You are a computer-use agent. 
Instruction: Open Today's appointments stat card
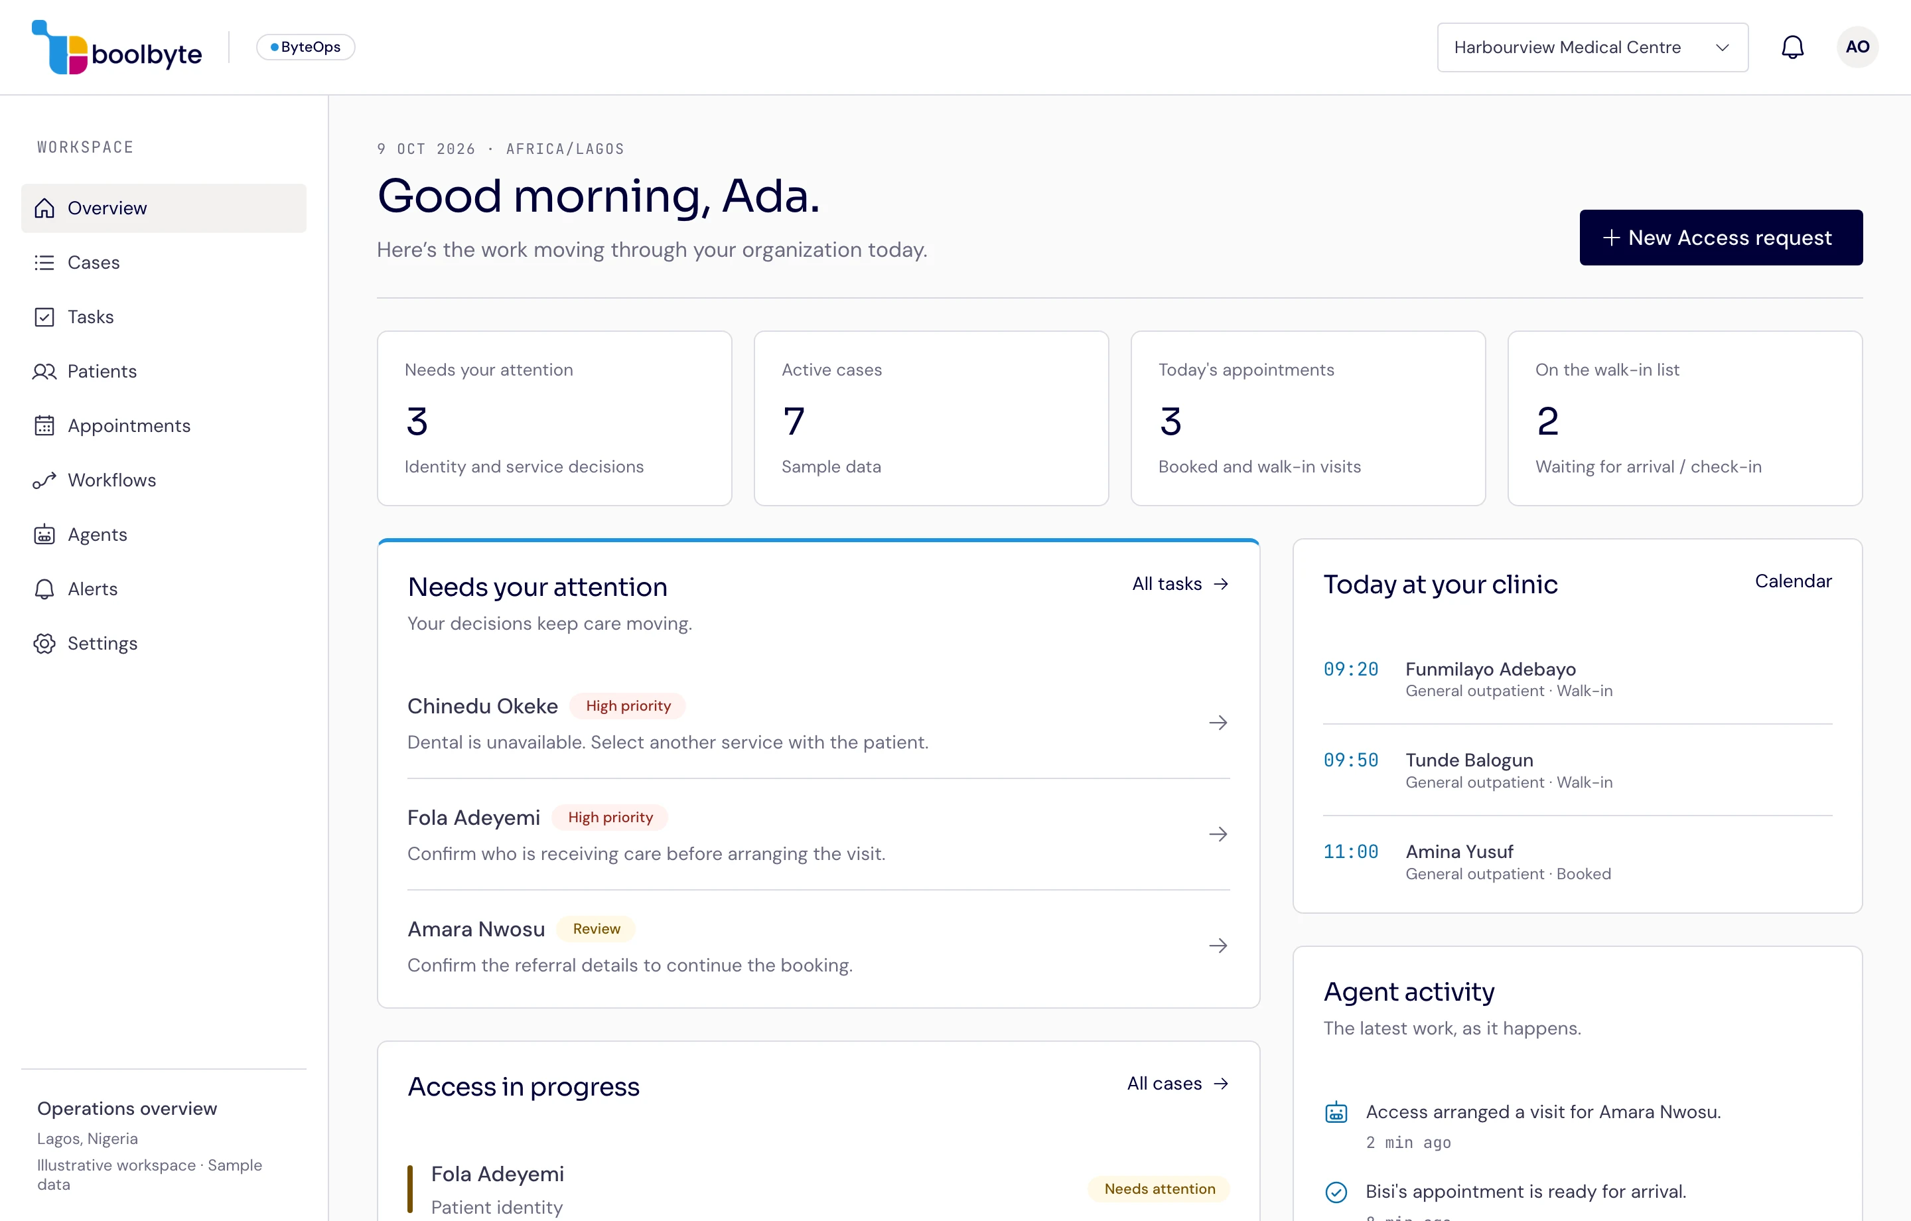[x=1308, y=418]
